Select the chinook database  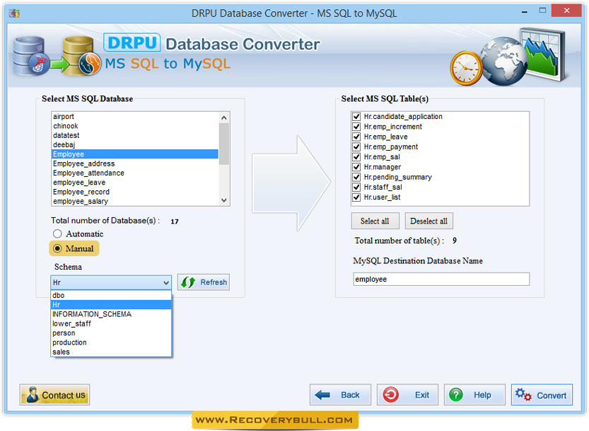(135, 126)
